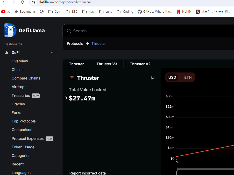Click the DeFi bar chart icon

click(6, 53)
